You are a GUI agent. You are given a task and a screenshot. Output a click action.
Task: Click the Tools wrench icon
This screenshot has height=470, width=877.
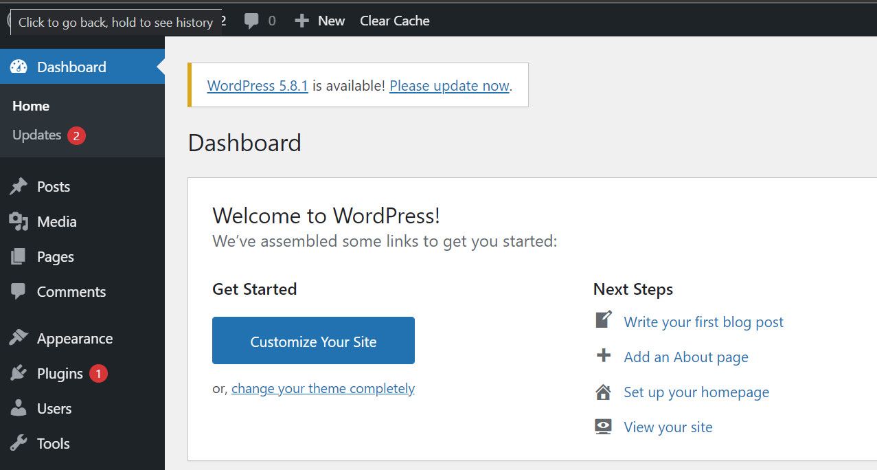pos(19,444)
